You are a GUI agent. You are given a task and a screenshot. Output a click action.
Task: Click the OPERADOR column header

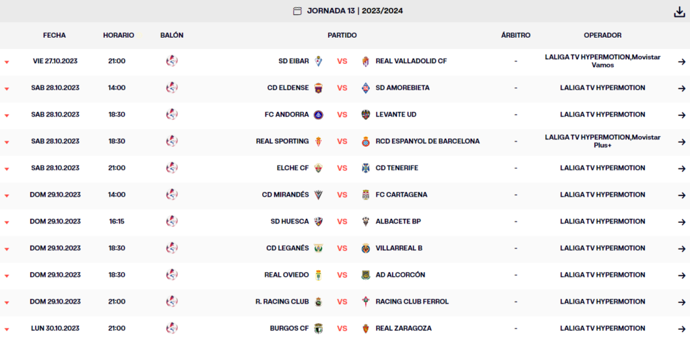602,35
